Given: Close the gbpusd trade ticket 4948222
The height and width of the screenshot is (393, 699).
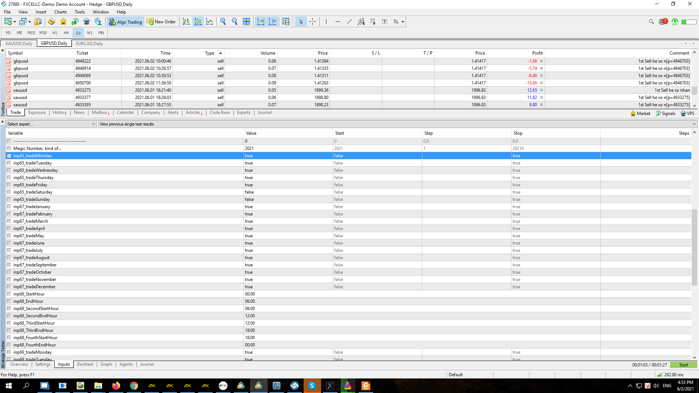Looking at the screenshot, I should (x=541, y=61).
